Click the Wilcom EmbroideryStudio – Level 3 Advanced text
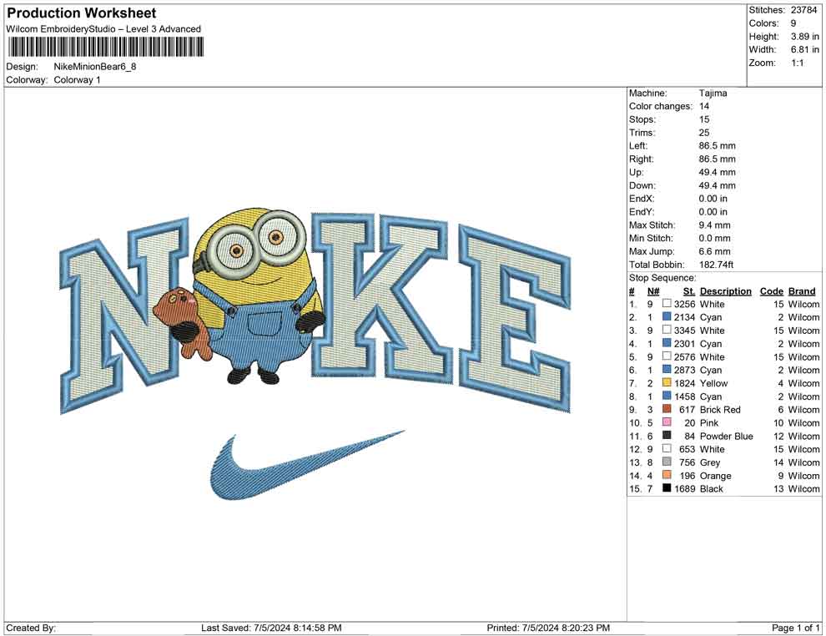Viewport: 826px width, 636px height. [x=103, y=29]
